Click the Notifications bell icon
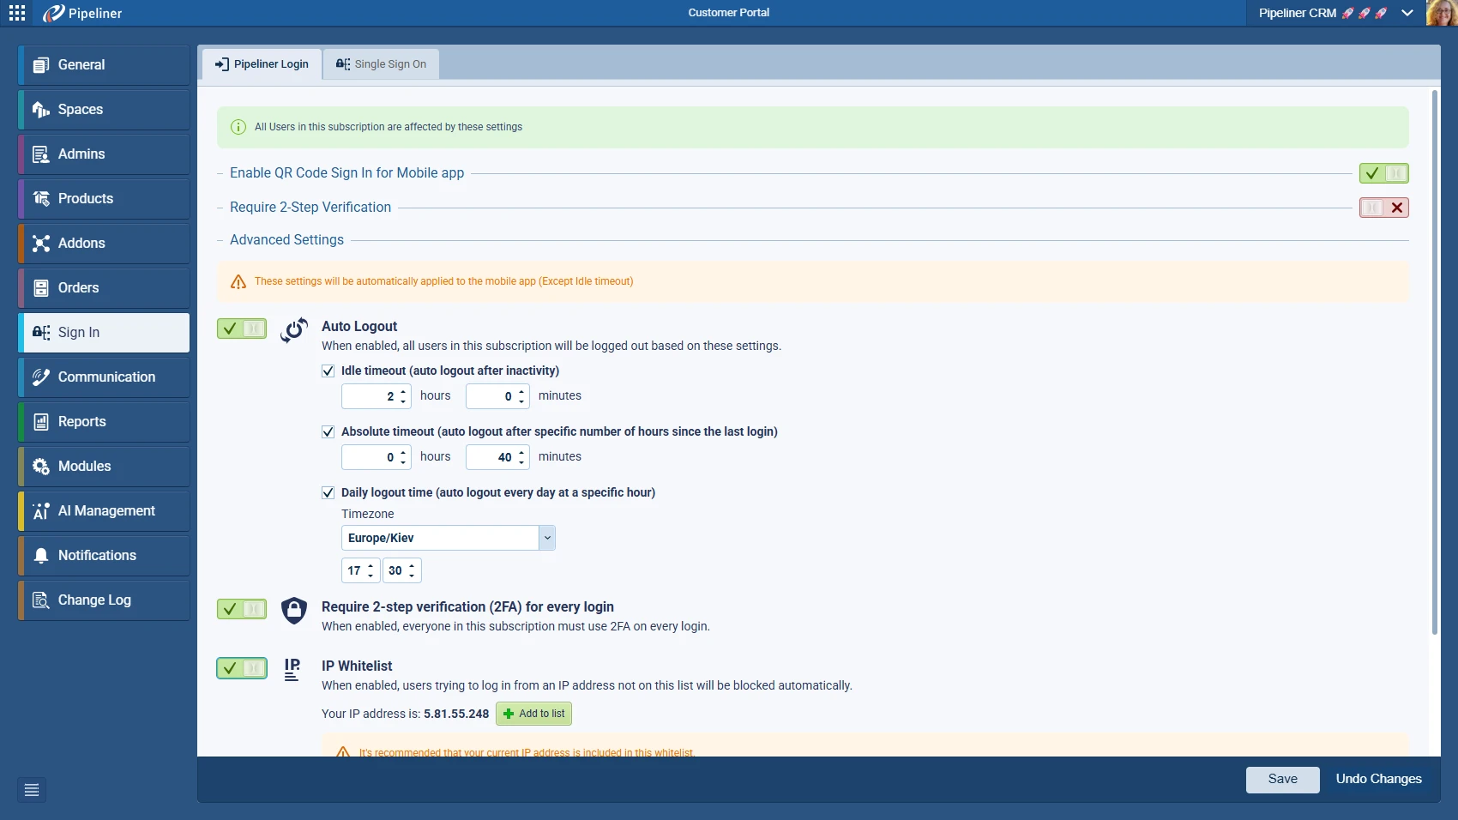1458x820 pixels. coord(40,556)
